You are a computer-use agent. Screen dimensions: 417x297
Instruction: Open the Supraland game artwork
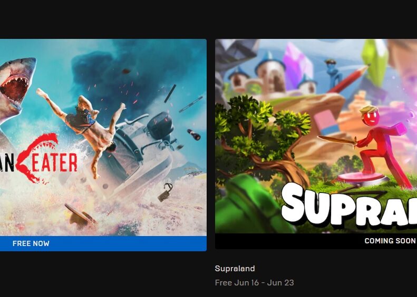316,136
